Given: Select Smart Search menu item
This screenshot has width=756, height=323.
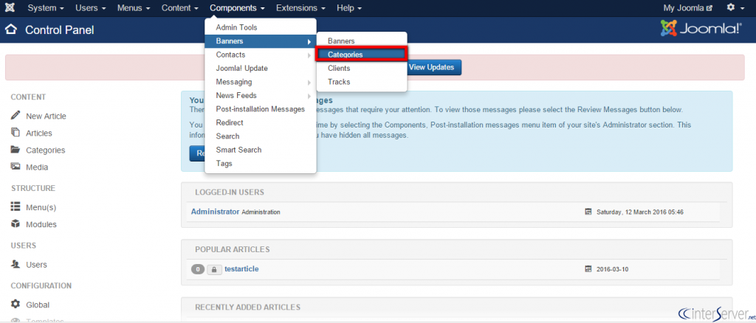Looking at the screenshot, I should (261, 150).
